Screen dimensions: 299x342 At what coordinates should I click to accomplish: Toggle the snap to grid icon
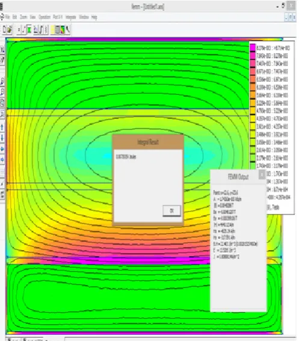[2, 183]
